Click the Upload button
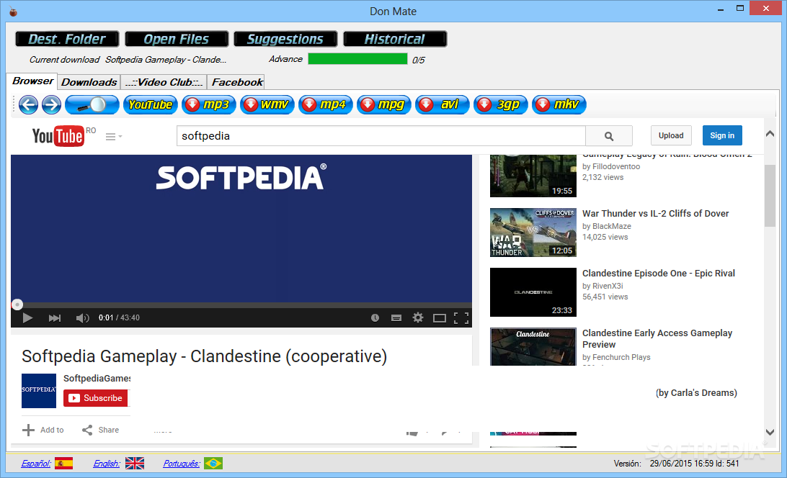Screen dimensions: 787x478 (671, 135)
